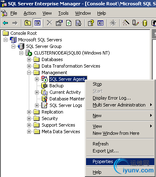156x177 pixels.
Task: Click the Export List toolbar icon
Action: tap(78, 23)
